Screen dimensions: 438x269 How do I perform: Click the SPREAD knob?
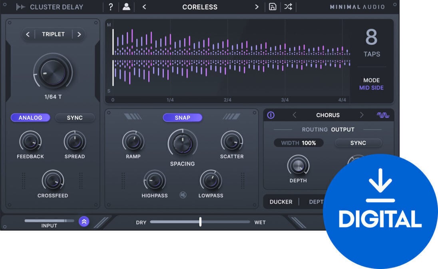(x=75, y=141)
